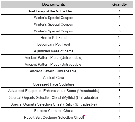Select Soul Lamp of the Noble Heir cell
The image size is (135, 122).
click(54, 11)
